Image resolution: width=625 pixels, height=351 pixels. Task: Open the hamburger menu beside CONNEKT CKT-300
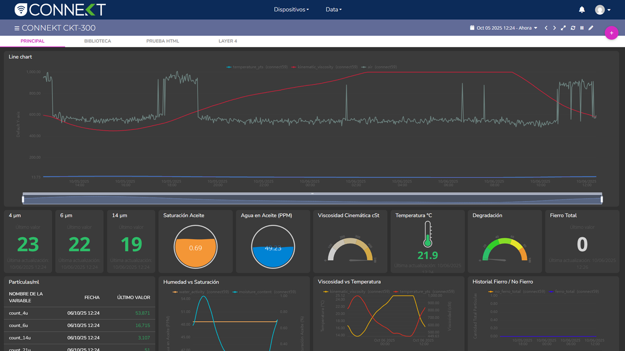coord(17,28)
